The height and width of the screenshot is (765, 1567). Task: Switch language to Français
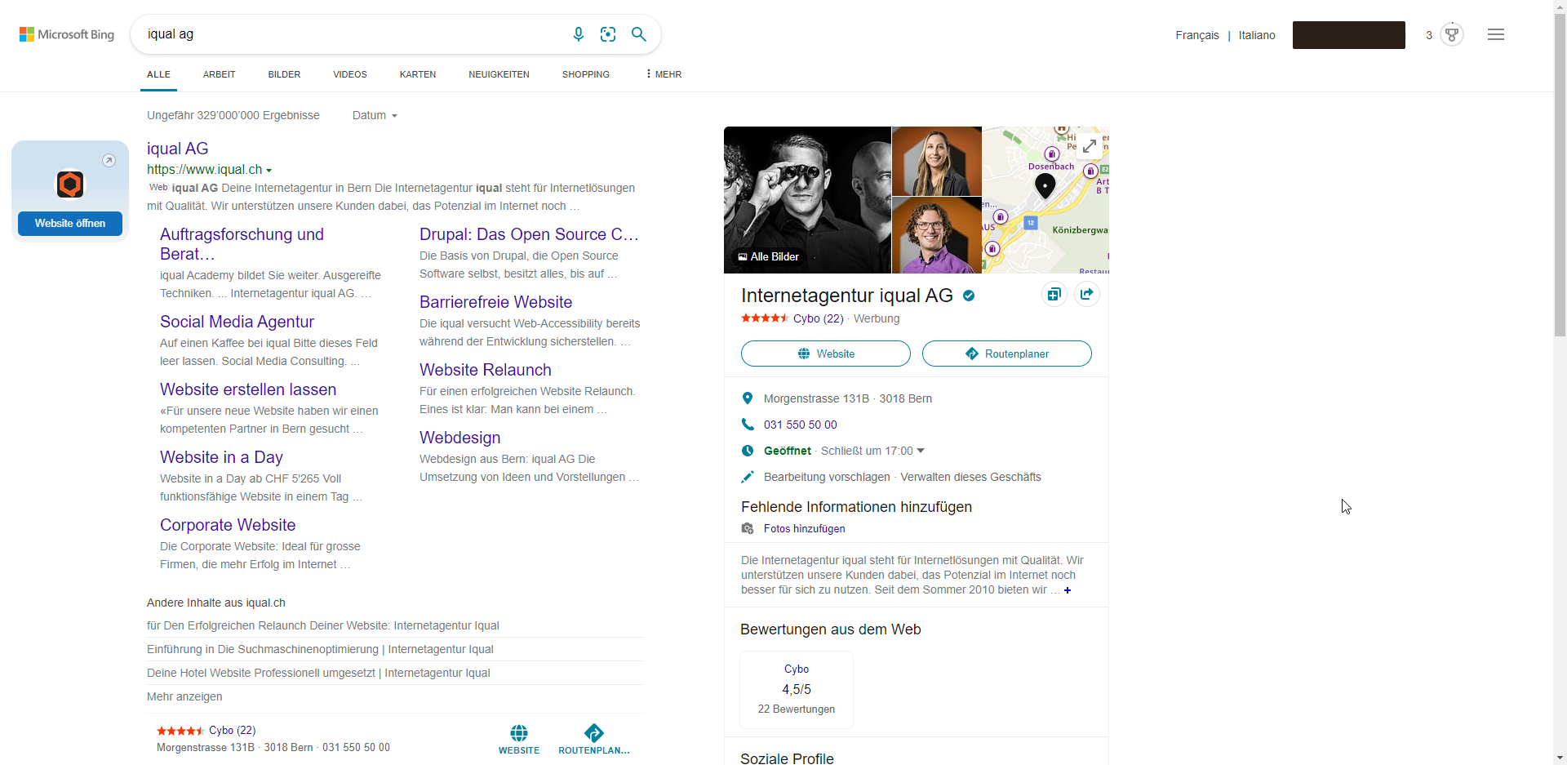click(x=1197, y=35)
